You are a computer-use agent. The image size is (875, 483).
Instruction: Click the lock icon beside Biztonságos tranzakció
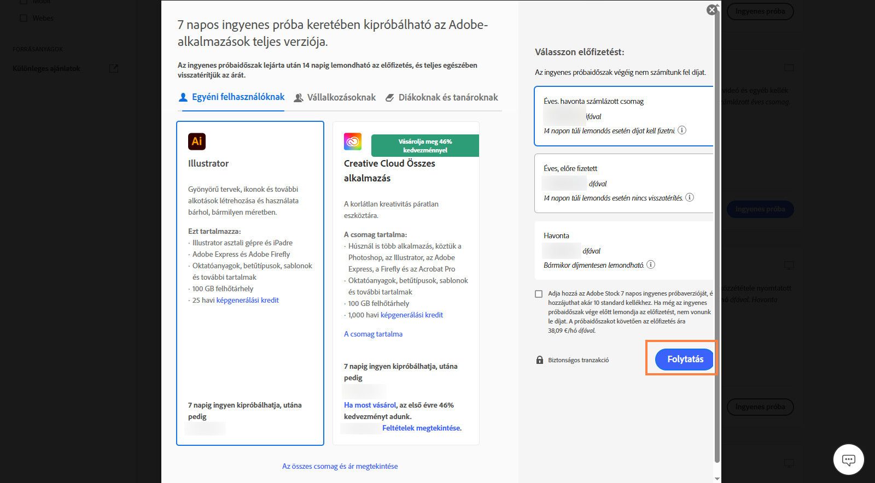[x=540, y=360]
